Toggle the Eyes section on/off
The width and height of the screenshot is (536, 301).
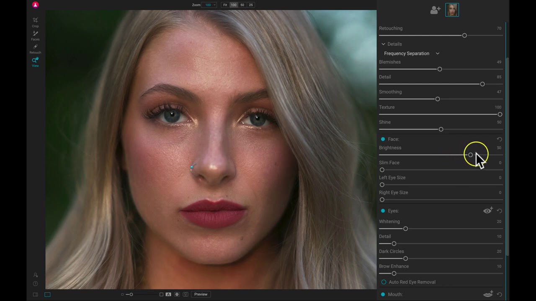point(383,211)
